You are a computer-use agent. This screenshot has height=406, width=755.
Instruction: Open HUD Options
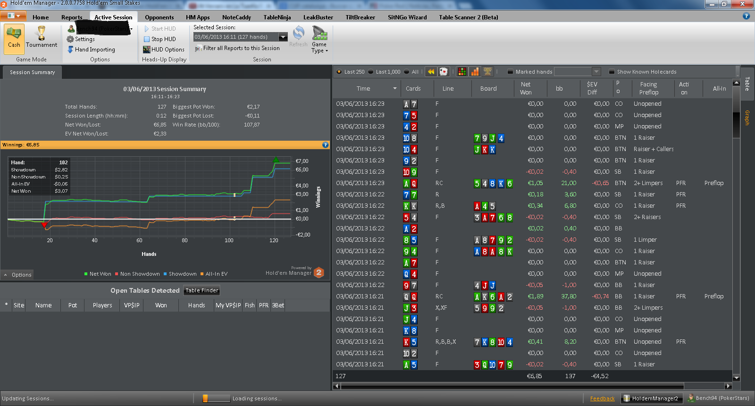(164, 50)
